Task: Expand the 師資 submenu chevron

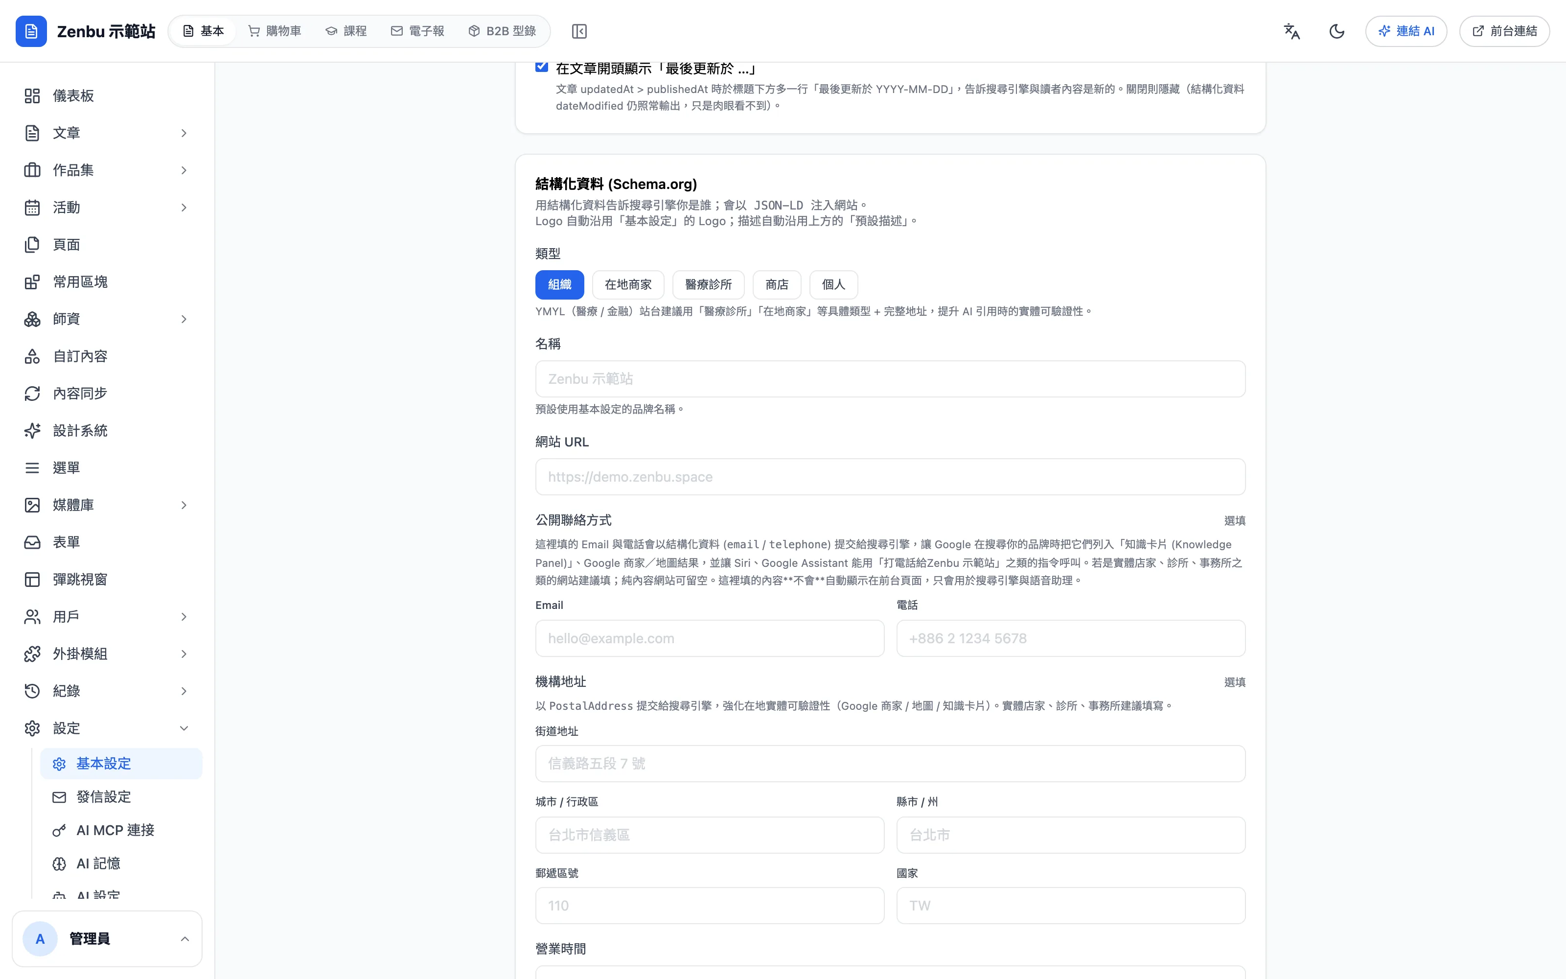Action: point(184,319)
